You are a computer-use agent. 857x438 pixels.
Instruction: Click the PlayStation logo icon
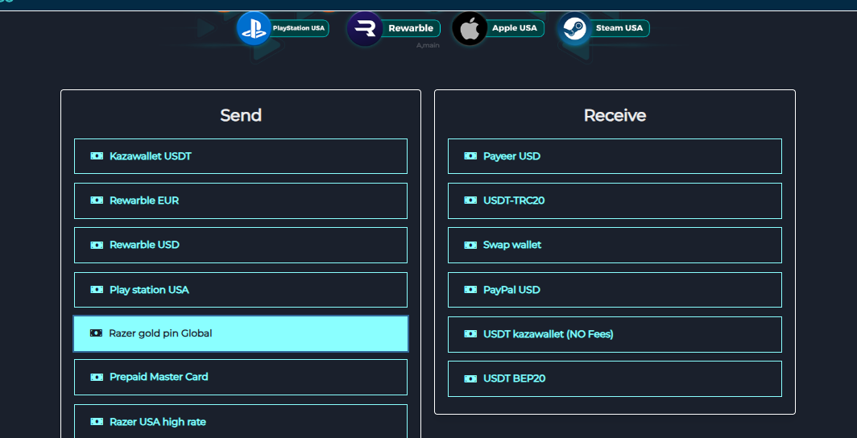click(254, 28)
